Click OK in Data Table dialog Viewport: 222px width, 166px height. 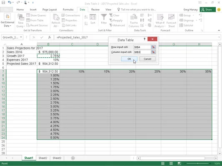[129, 59]
